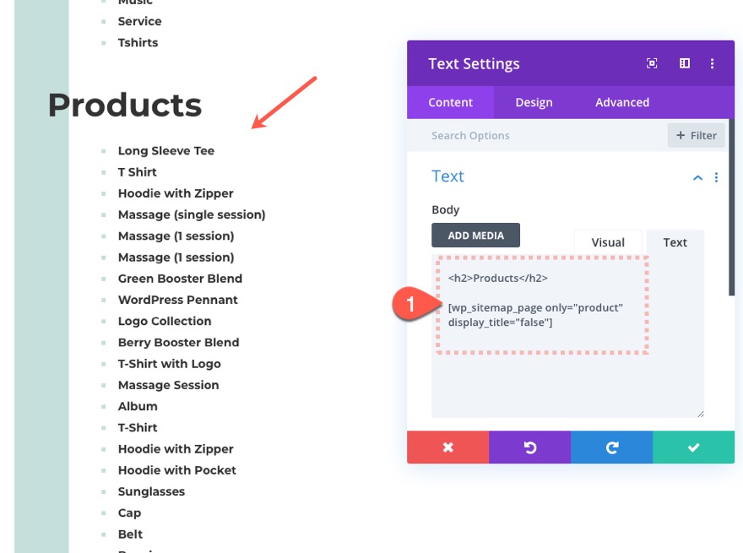Switch the editor to Visual mode

coord(607,241)
